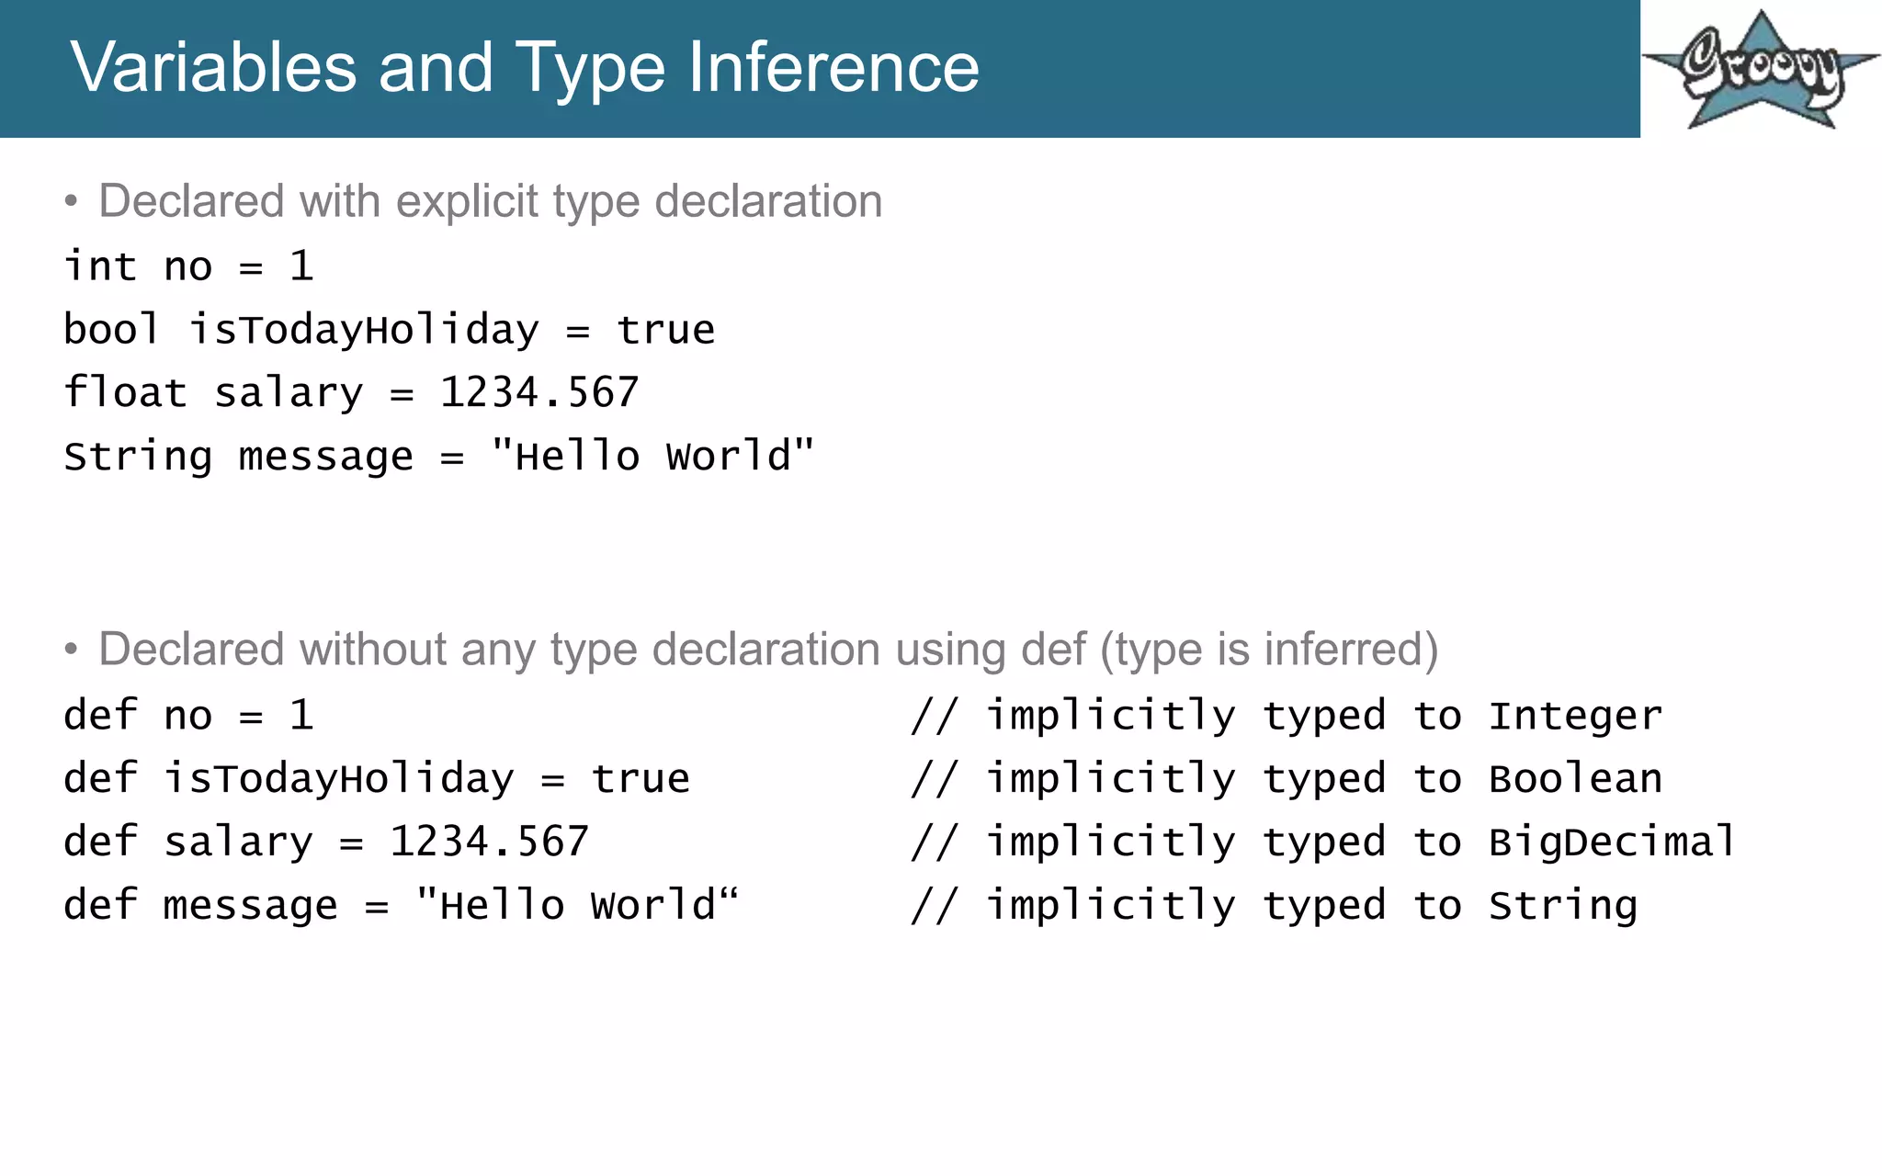This screenshot has height=1176, width=1882.
Task: Click the code 'def salary = 1234.567'
Action: (x=326, y=842)
